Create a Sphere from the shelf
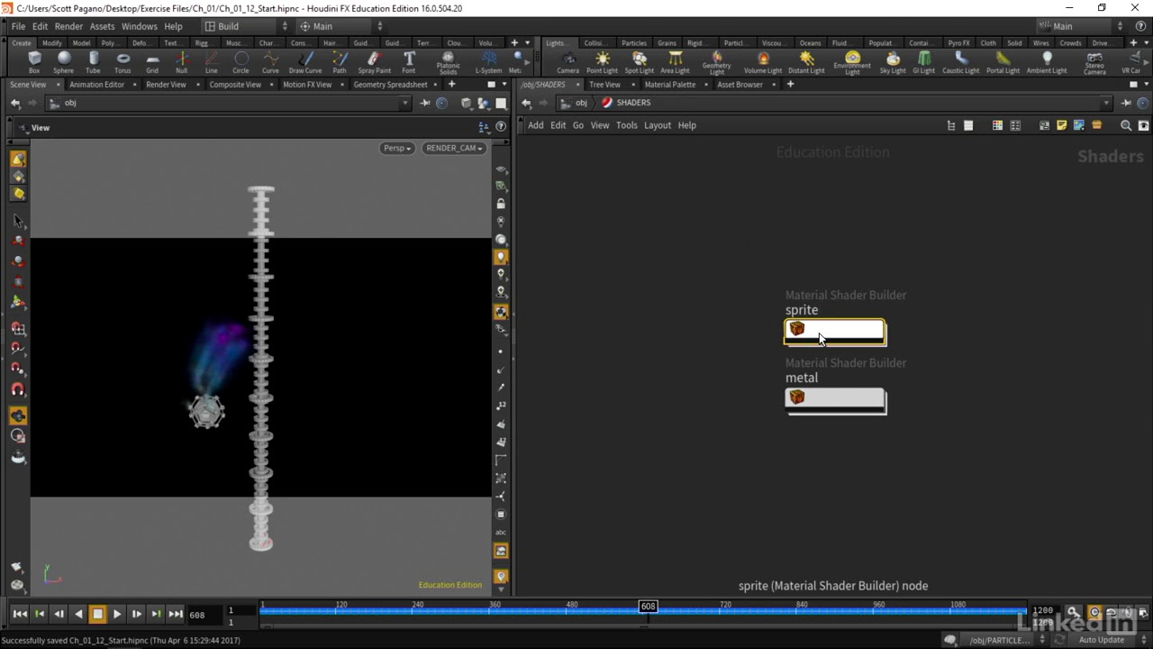Screen dimensions: 1153x649 point(64,62)
